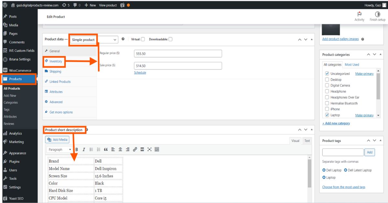The width and height of the screenshot is (388, 203).
Task: Uncheck the Uncategorized category
Action: tap(327, 74)
